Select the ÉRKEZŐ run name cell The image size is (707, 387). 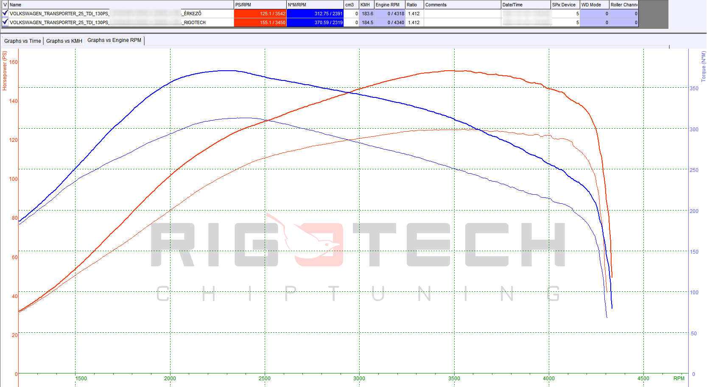pyautogui.click(x=121, y=14)
